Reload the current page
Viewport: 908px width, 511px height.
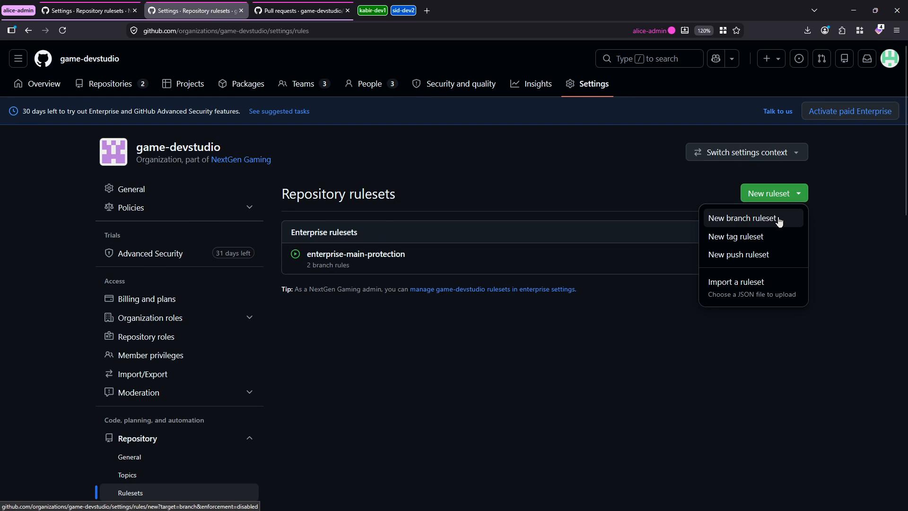pos(62,30)
